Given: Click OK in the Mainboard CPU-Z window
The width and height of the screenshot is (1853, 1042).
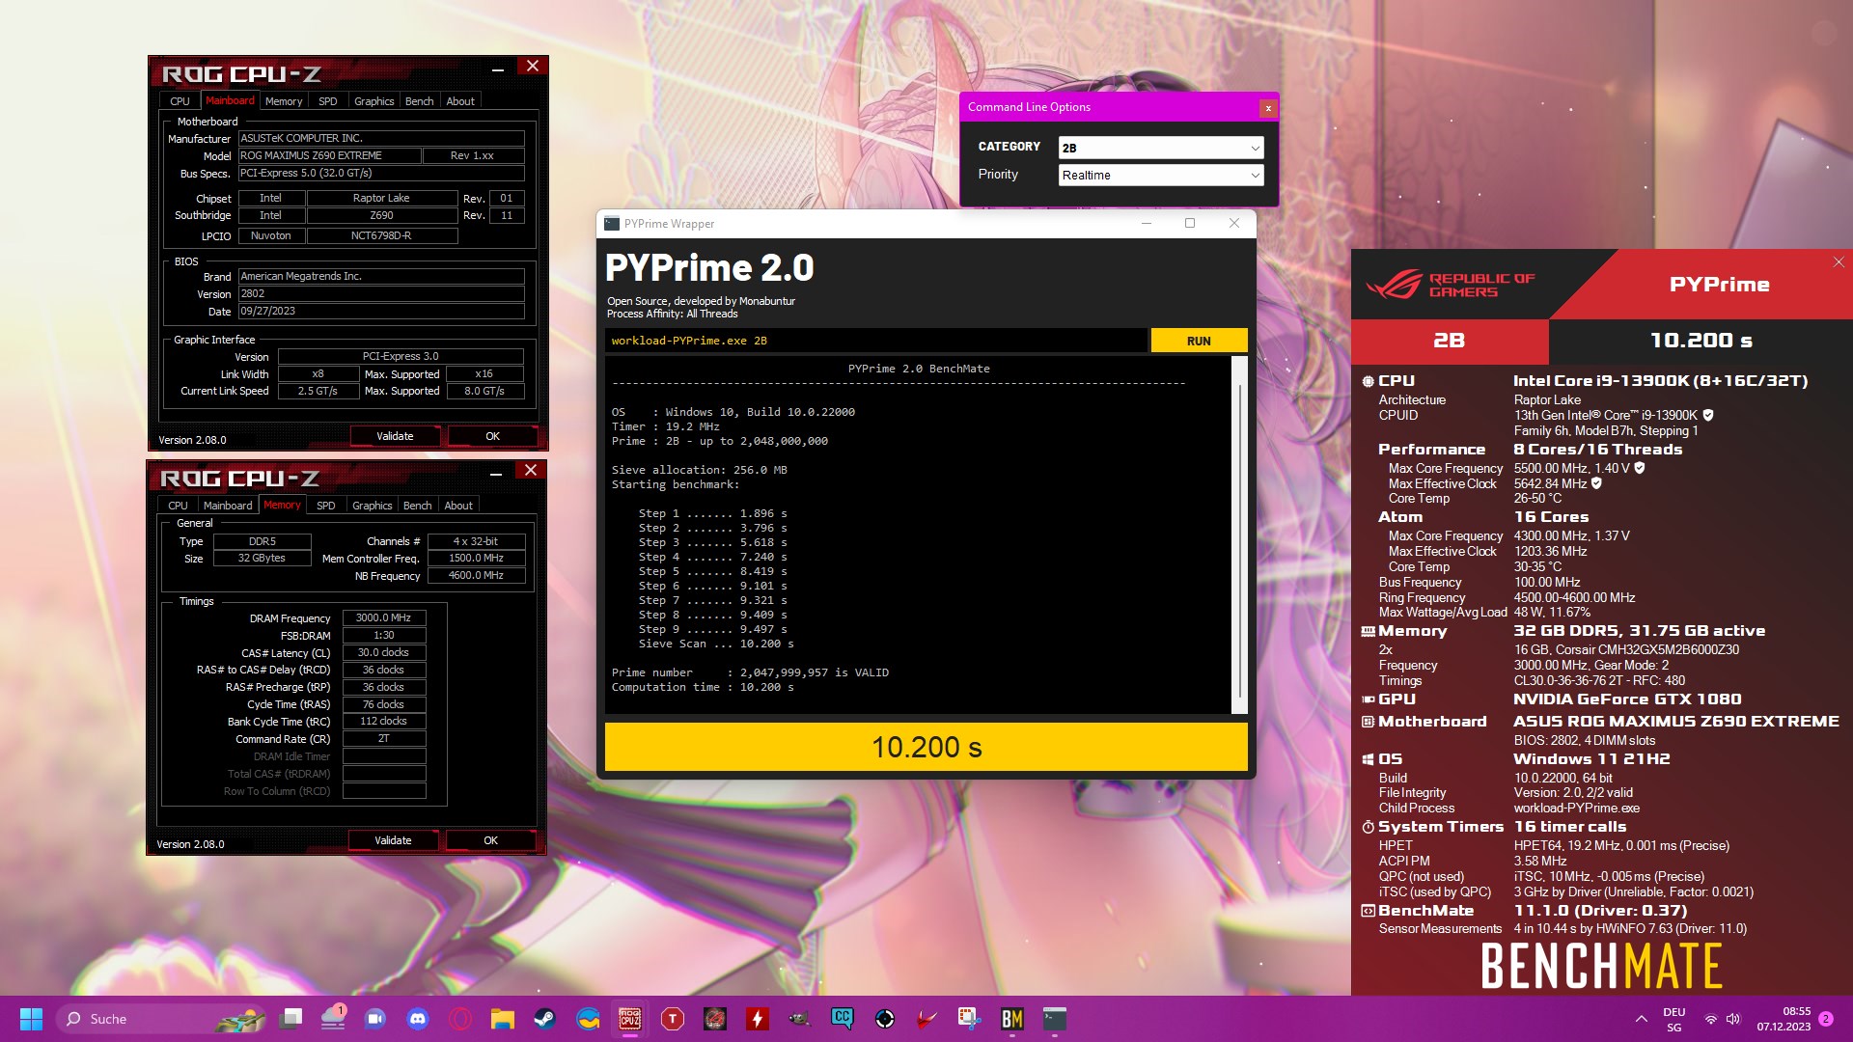Looking at the screenshot, I should (x=492, y=436).
